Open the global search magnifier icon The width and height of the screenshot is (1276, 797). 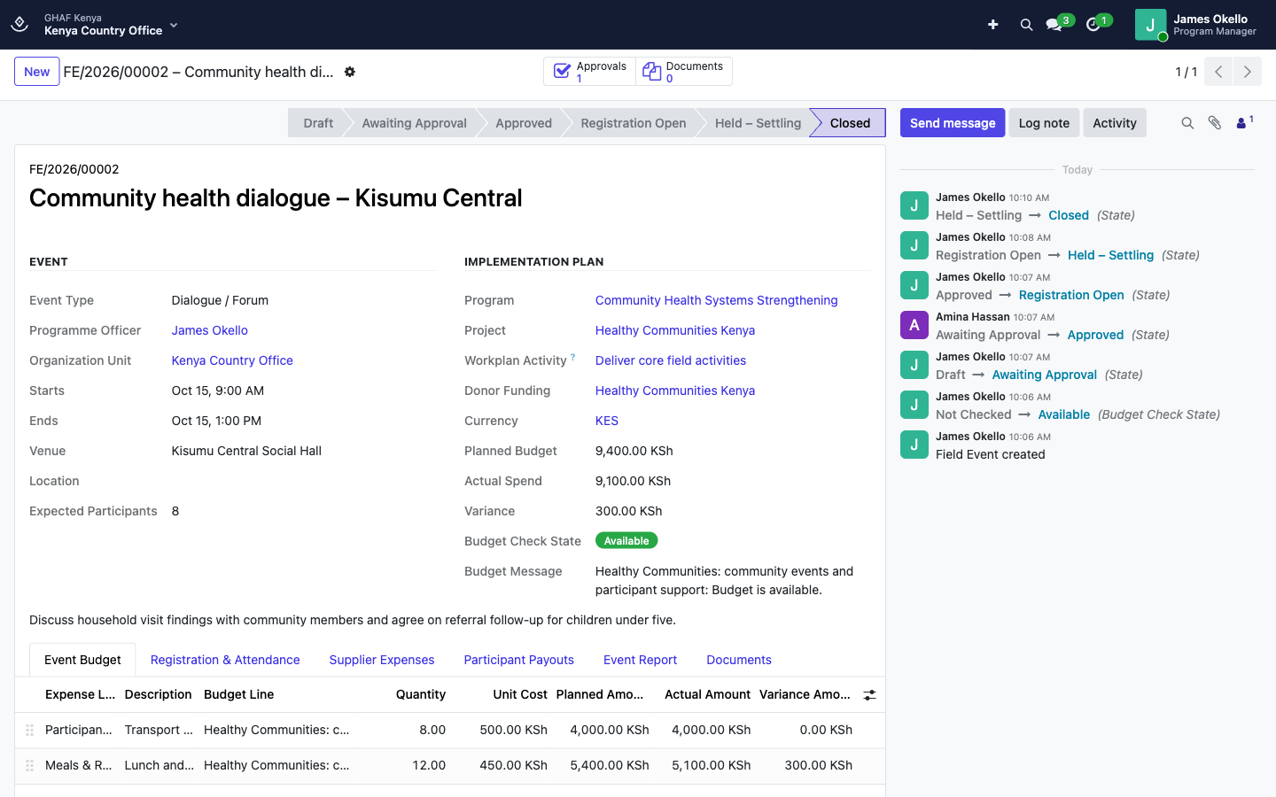(x=1026, y=25)
